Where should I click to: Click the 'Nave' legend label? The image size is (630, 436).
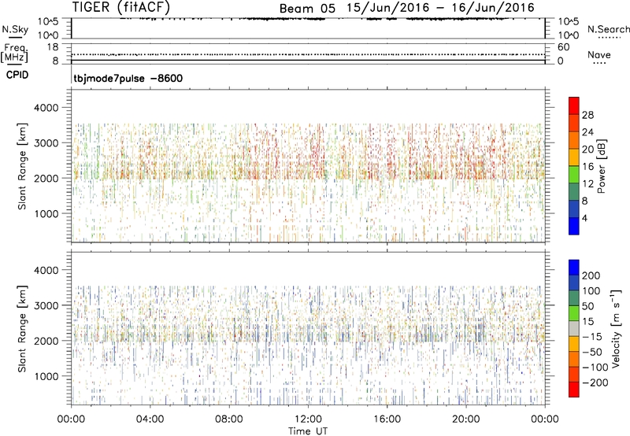tap(599, 54)
